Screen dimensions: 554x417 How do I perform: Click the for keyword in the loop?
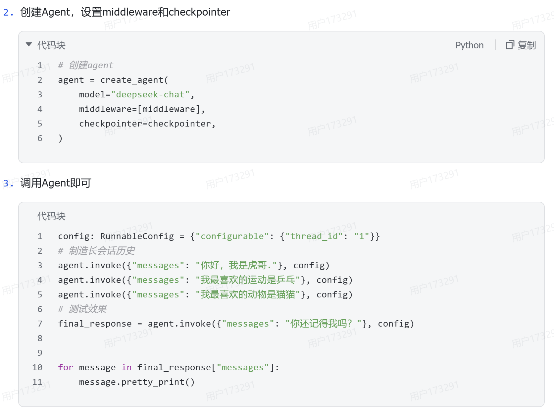click(66, 367)
